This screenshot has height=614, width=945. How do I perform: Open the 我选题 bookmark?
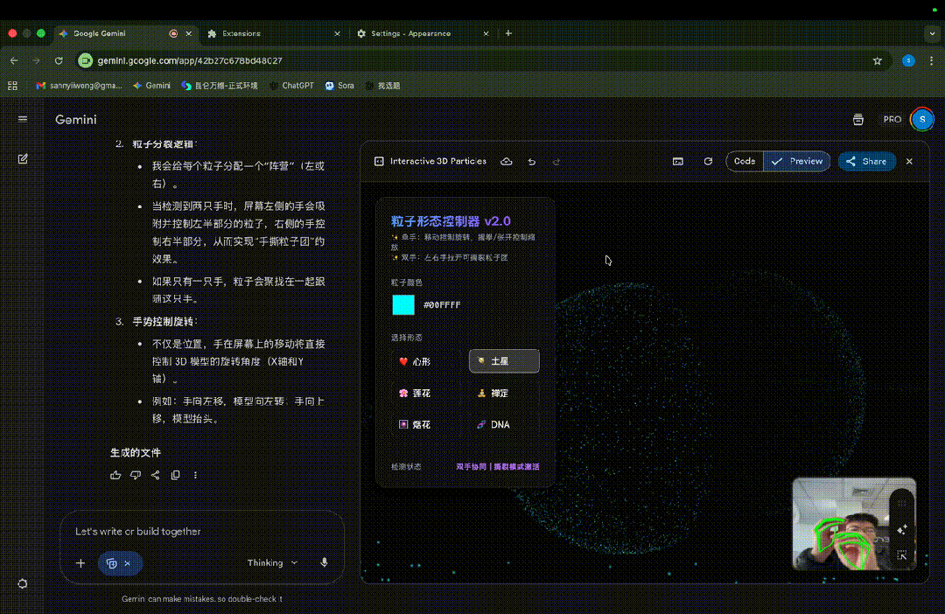(382, 86)
